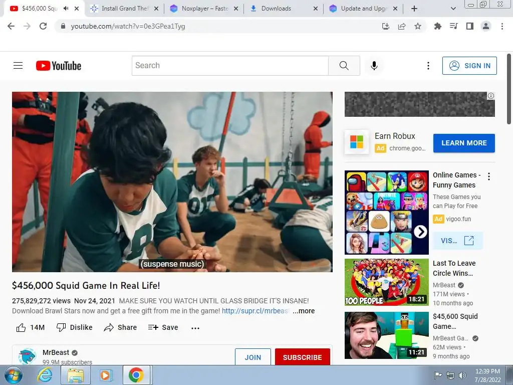Screen dimensions: 513x385
Task: Click SUBSCRIBE button
Action: tap(302, 357)
